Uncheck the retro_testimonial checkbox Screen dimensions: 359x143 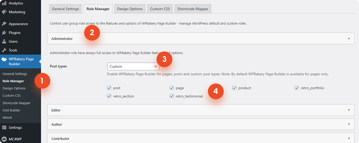172,96
